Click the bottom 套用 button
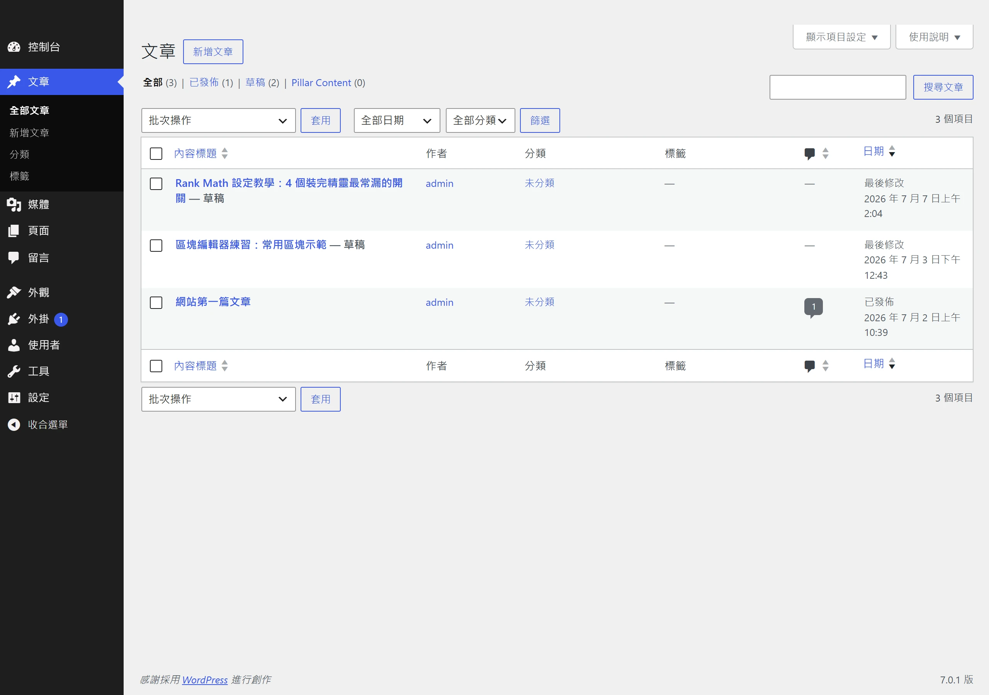Viewport: 989px width, 695px height. 321,399
